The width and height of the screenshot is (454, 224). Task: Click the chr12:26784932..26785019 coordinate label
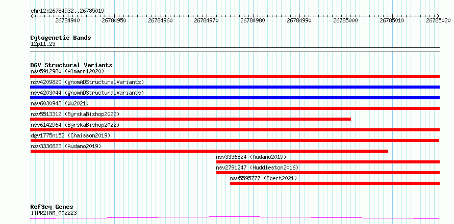click(x=67, y=11)
